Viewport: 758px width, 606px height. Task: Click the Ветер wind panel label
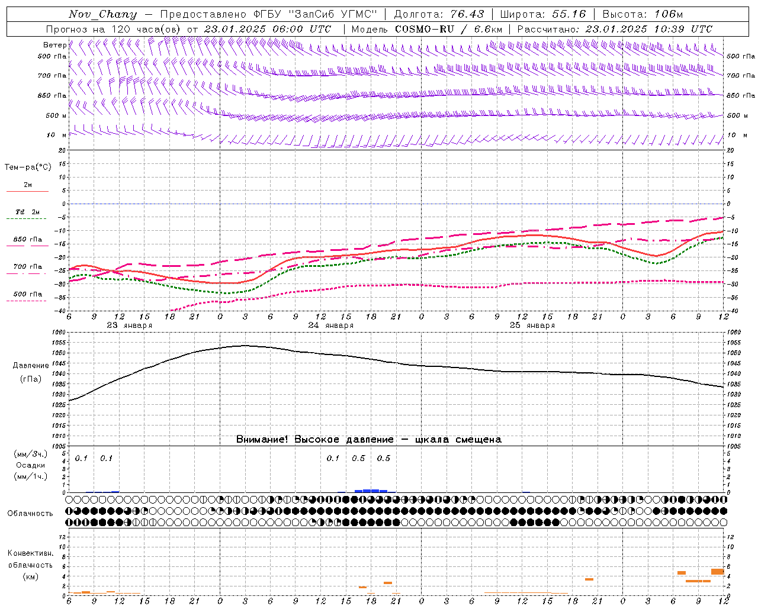(54, 45)
